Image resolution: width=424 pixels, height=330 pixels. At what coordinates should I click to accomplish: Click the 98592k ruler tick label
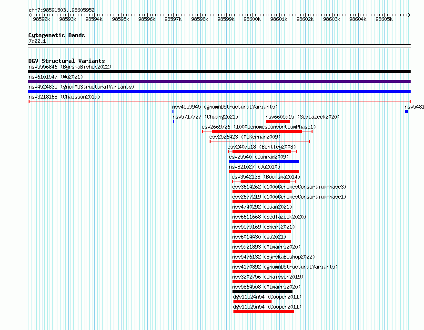tap(41, 19)
